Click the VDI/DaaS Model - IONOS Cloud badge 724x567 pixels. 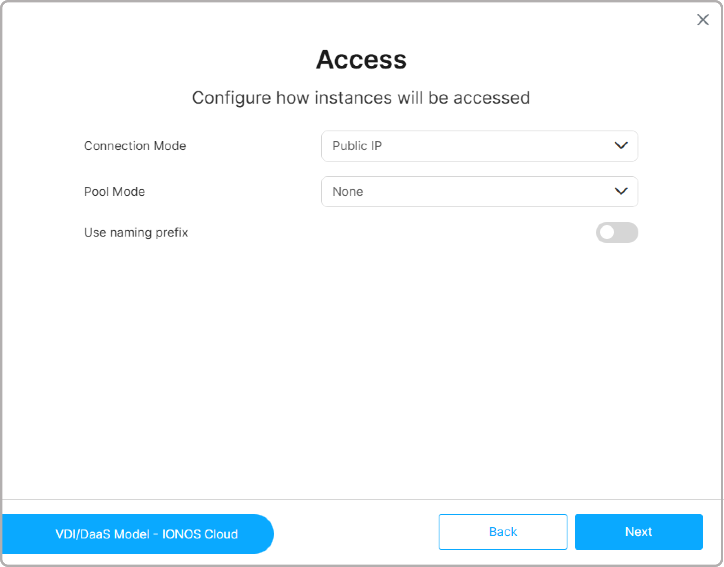click(146, 534)
